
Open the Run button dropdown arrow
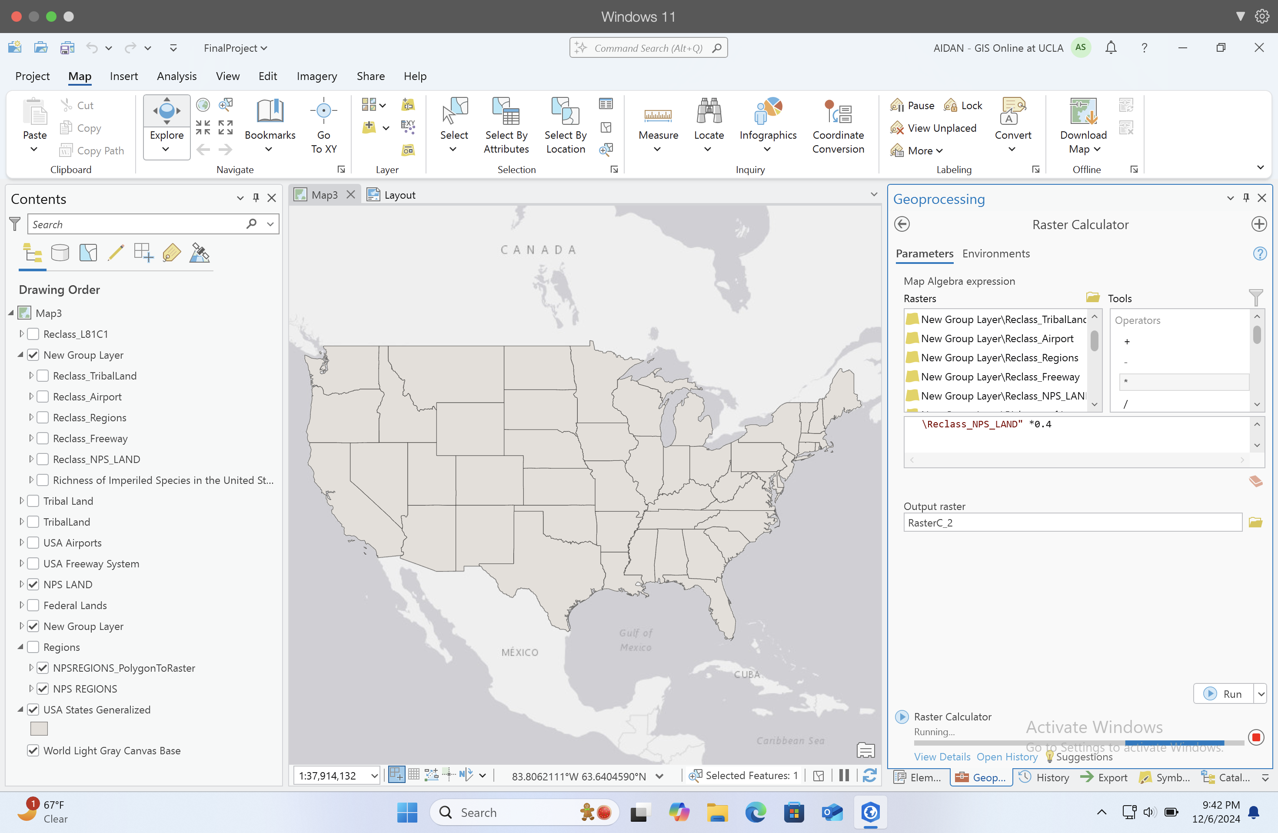tap(1260, 694)
